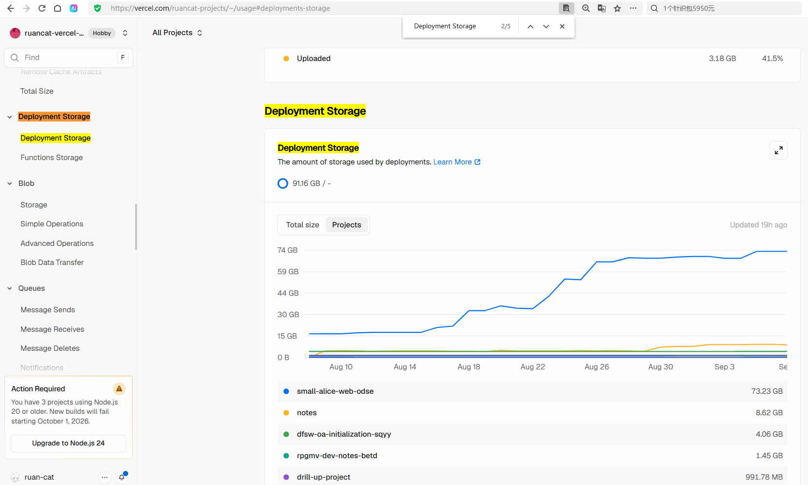
Task: Navigate to Simple Operations
Action: pyautogui.click(x=52, y=224)
